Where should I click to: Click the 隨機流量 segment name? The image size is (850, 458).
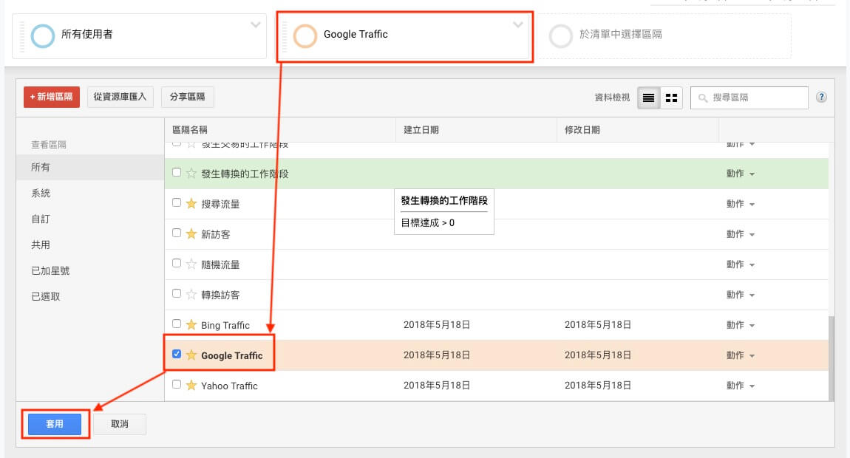point(220,265)
